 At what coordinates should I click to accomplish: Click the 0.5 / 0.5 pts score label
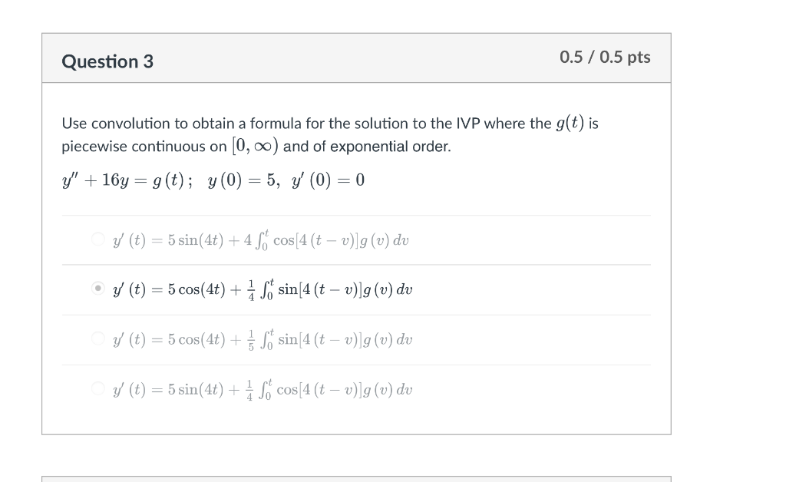(x=606, y=58)
